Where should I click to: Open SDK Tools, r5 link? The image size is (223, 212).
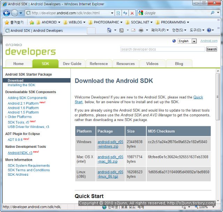tap(18, 122)
